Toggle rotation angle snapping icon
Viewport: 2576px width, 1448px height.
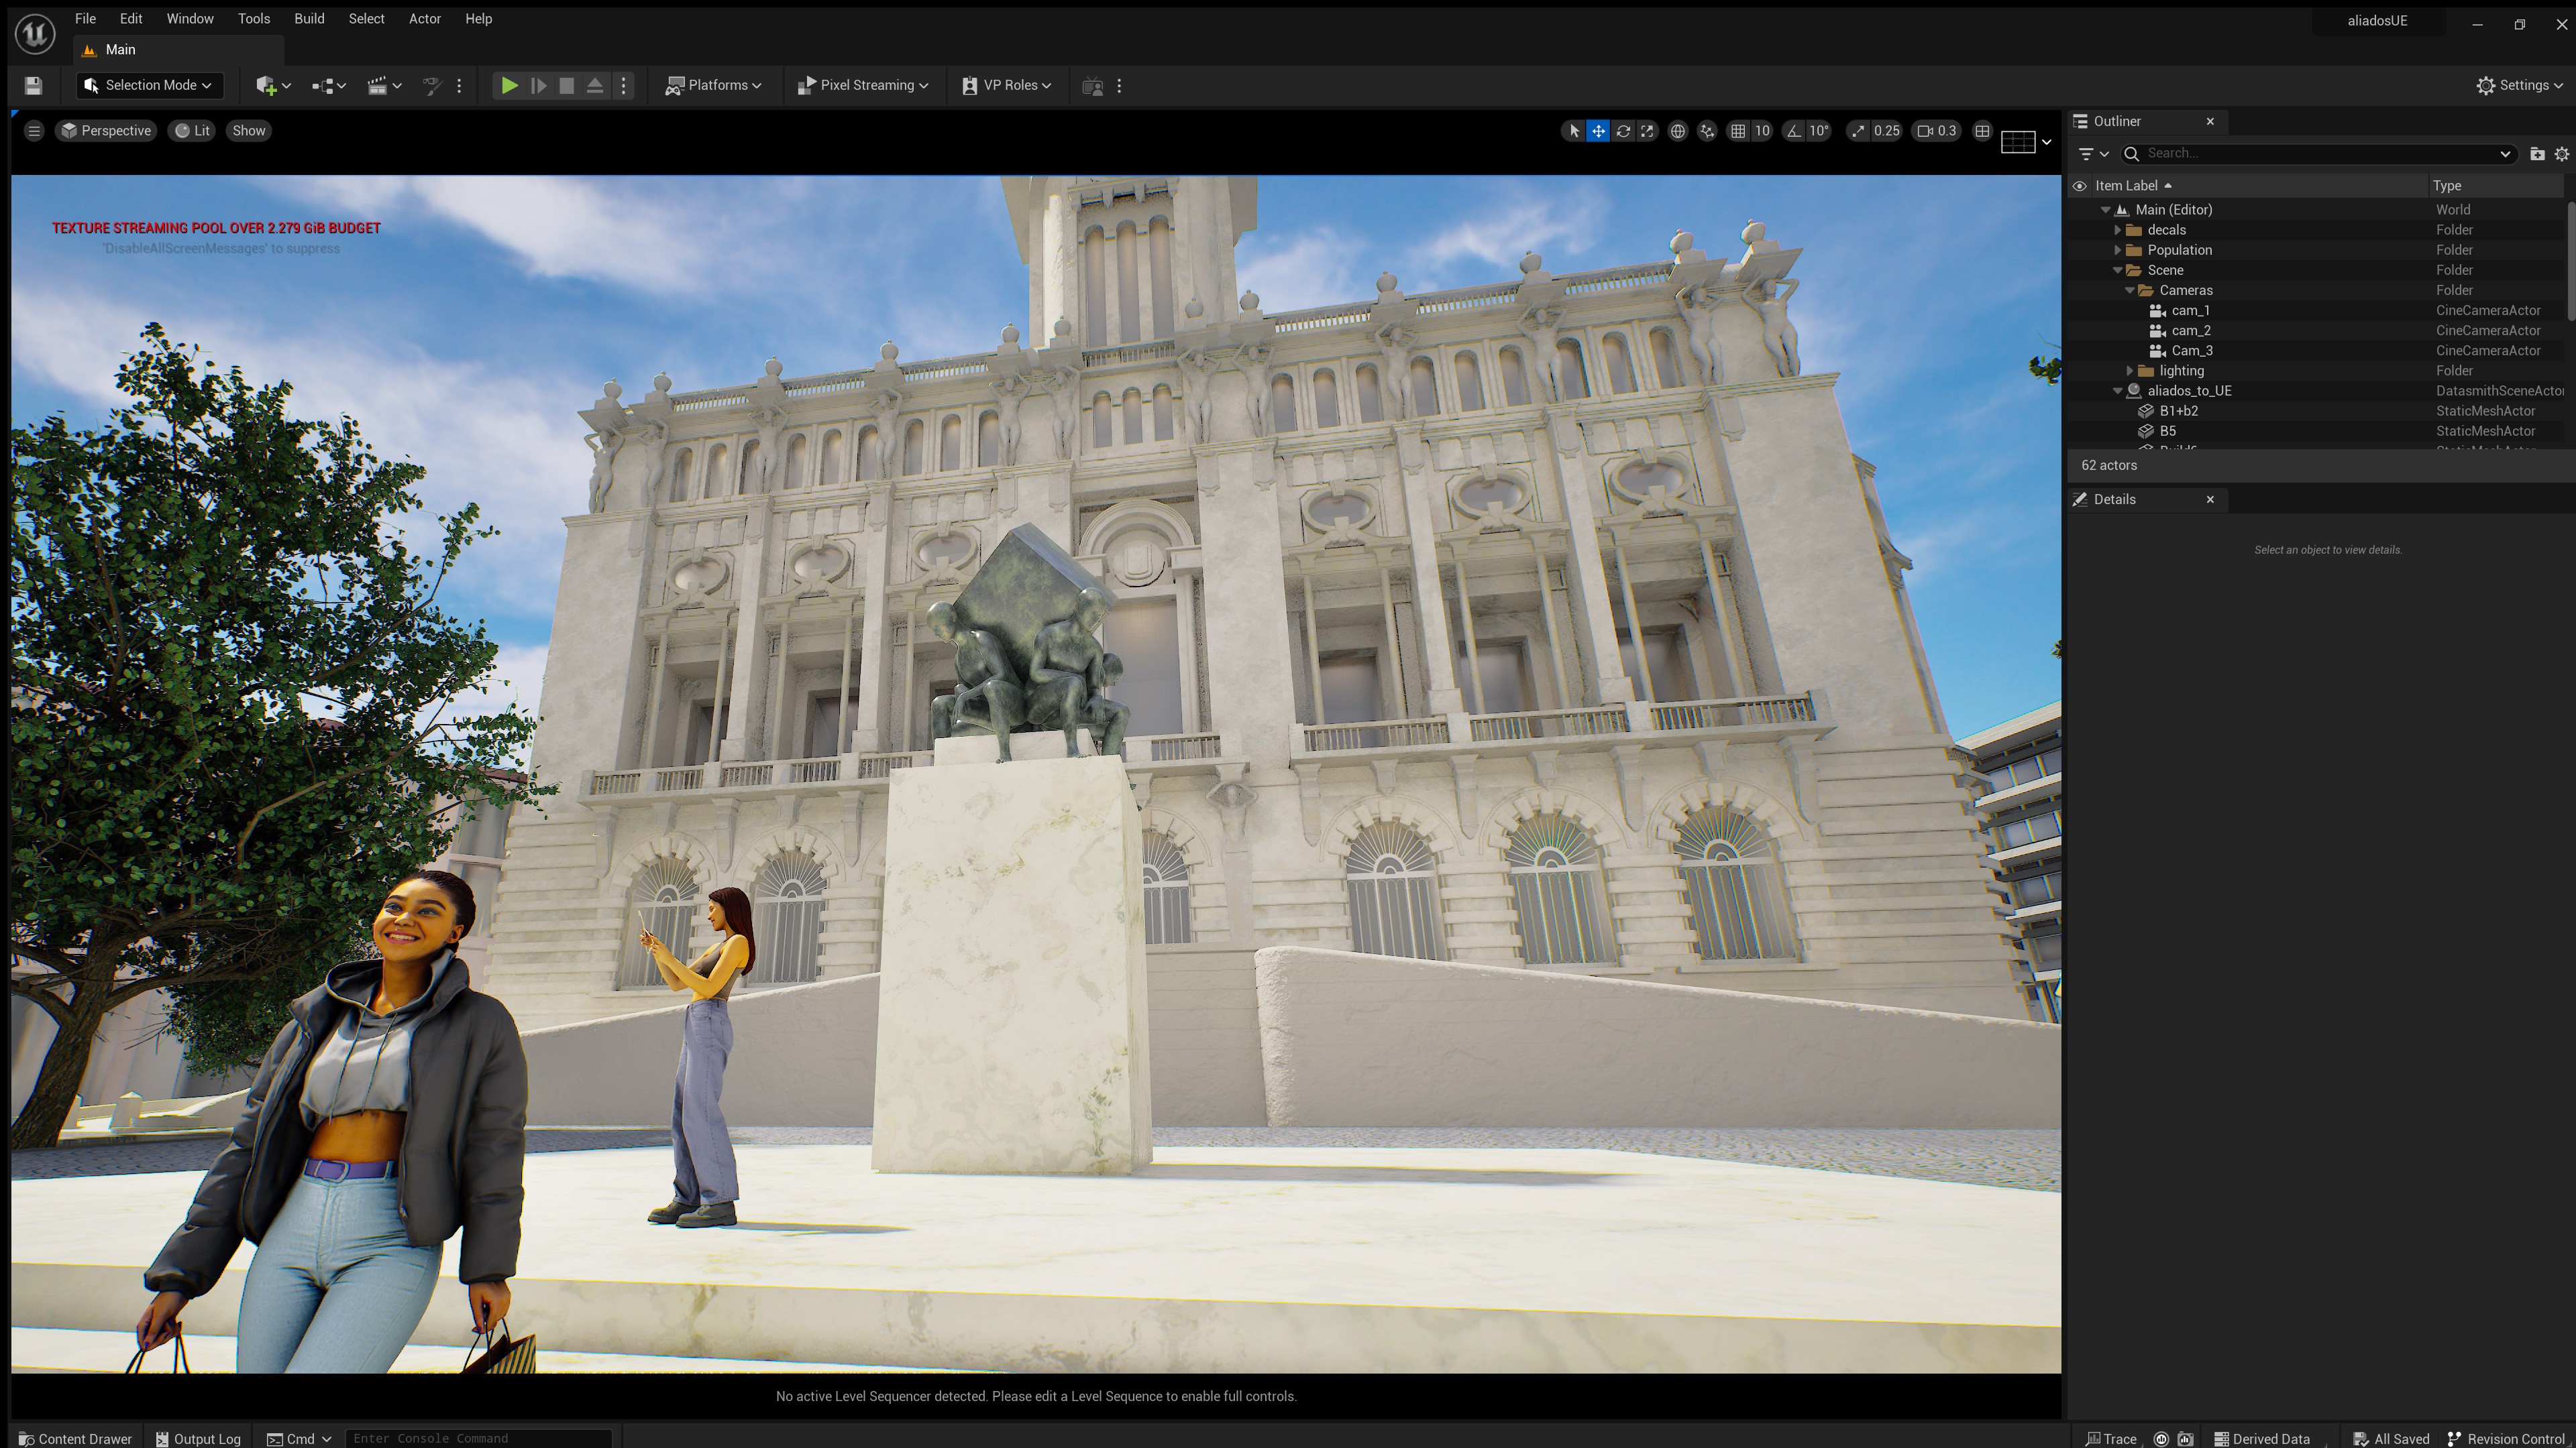click(1794, 131)
